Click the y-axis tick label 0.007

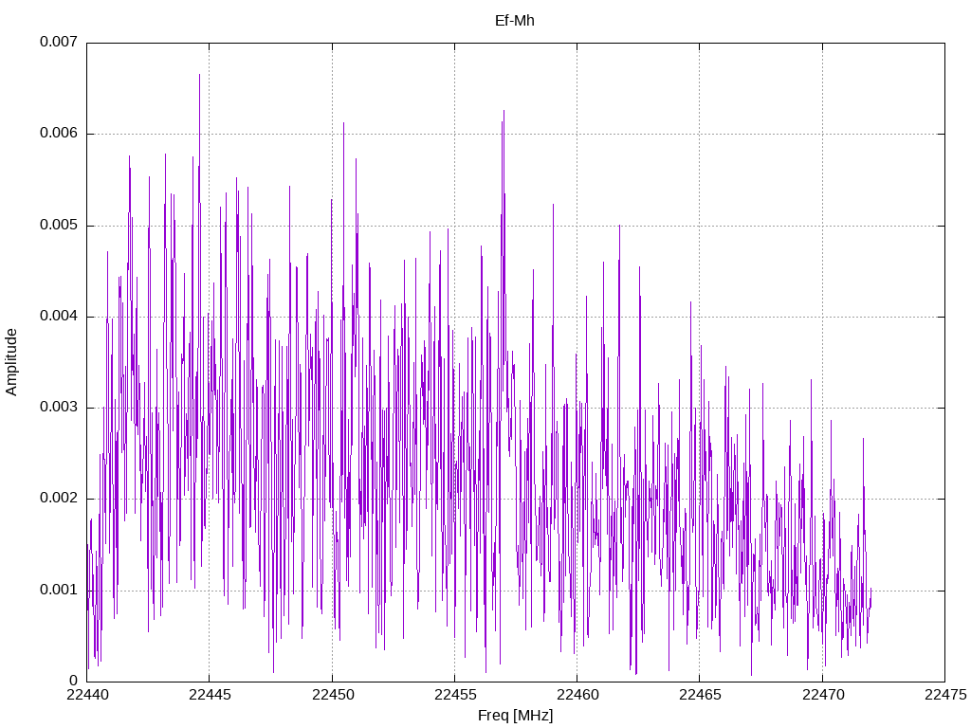[x=59, y=42]
